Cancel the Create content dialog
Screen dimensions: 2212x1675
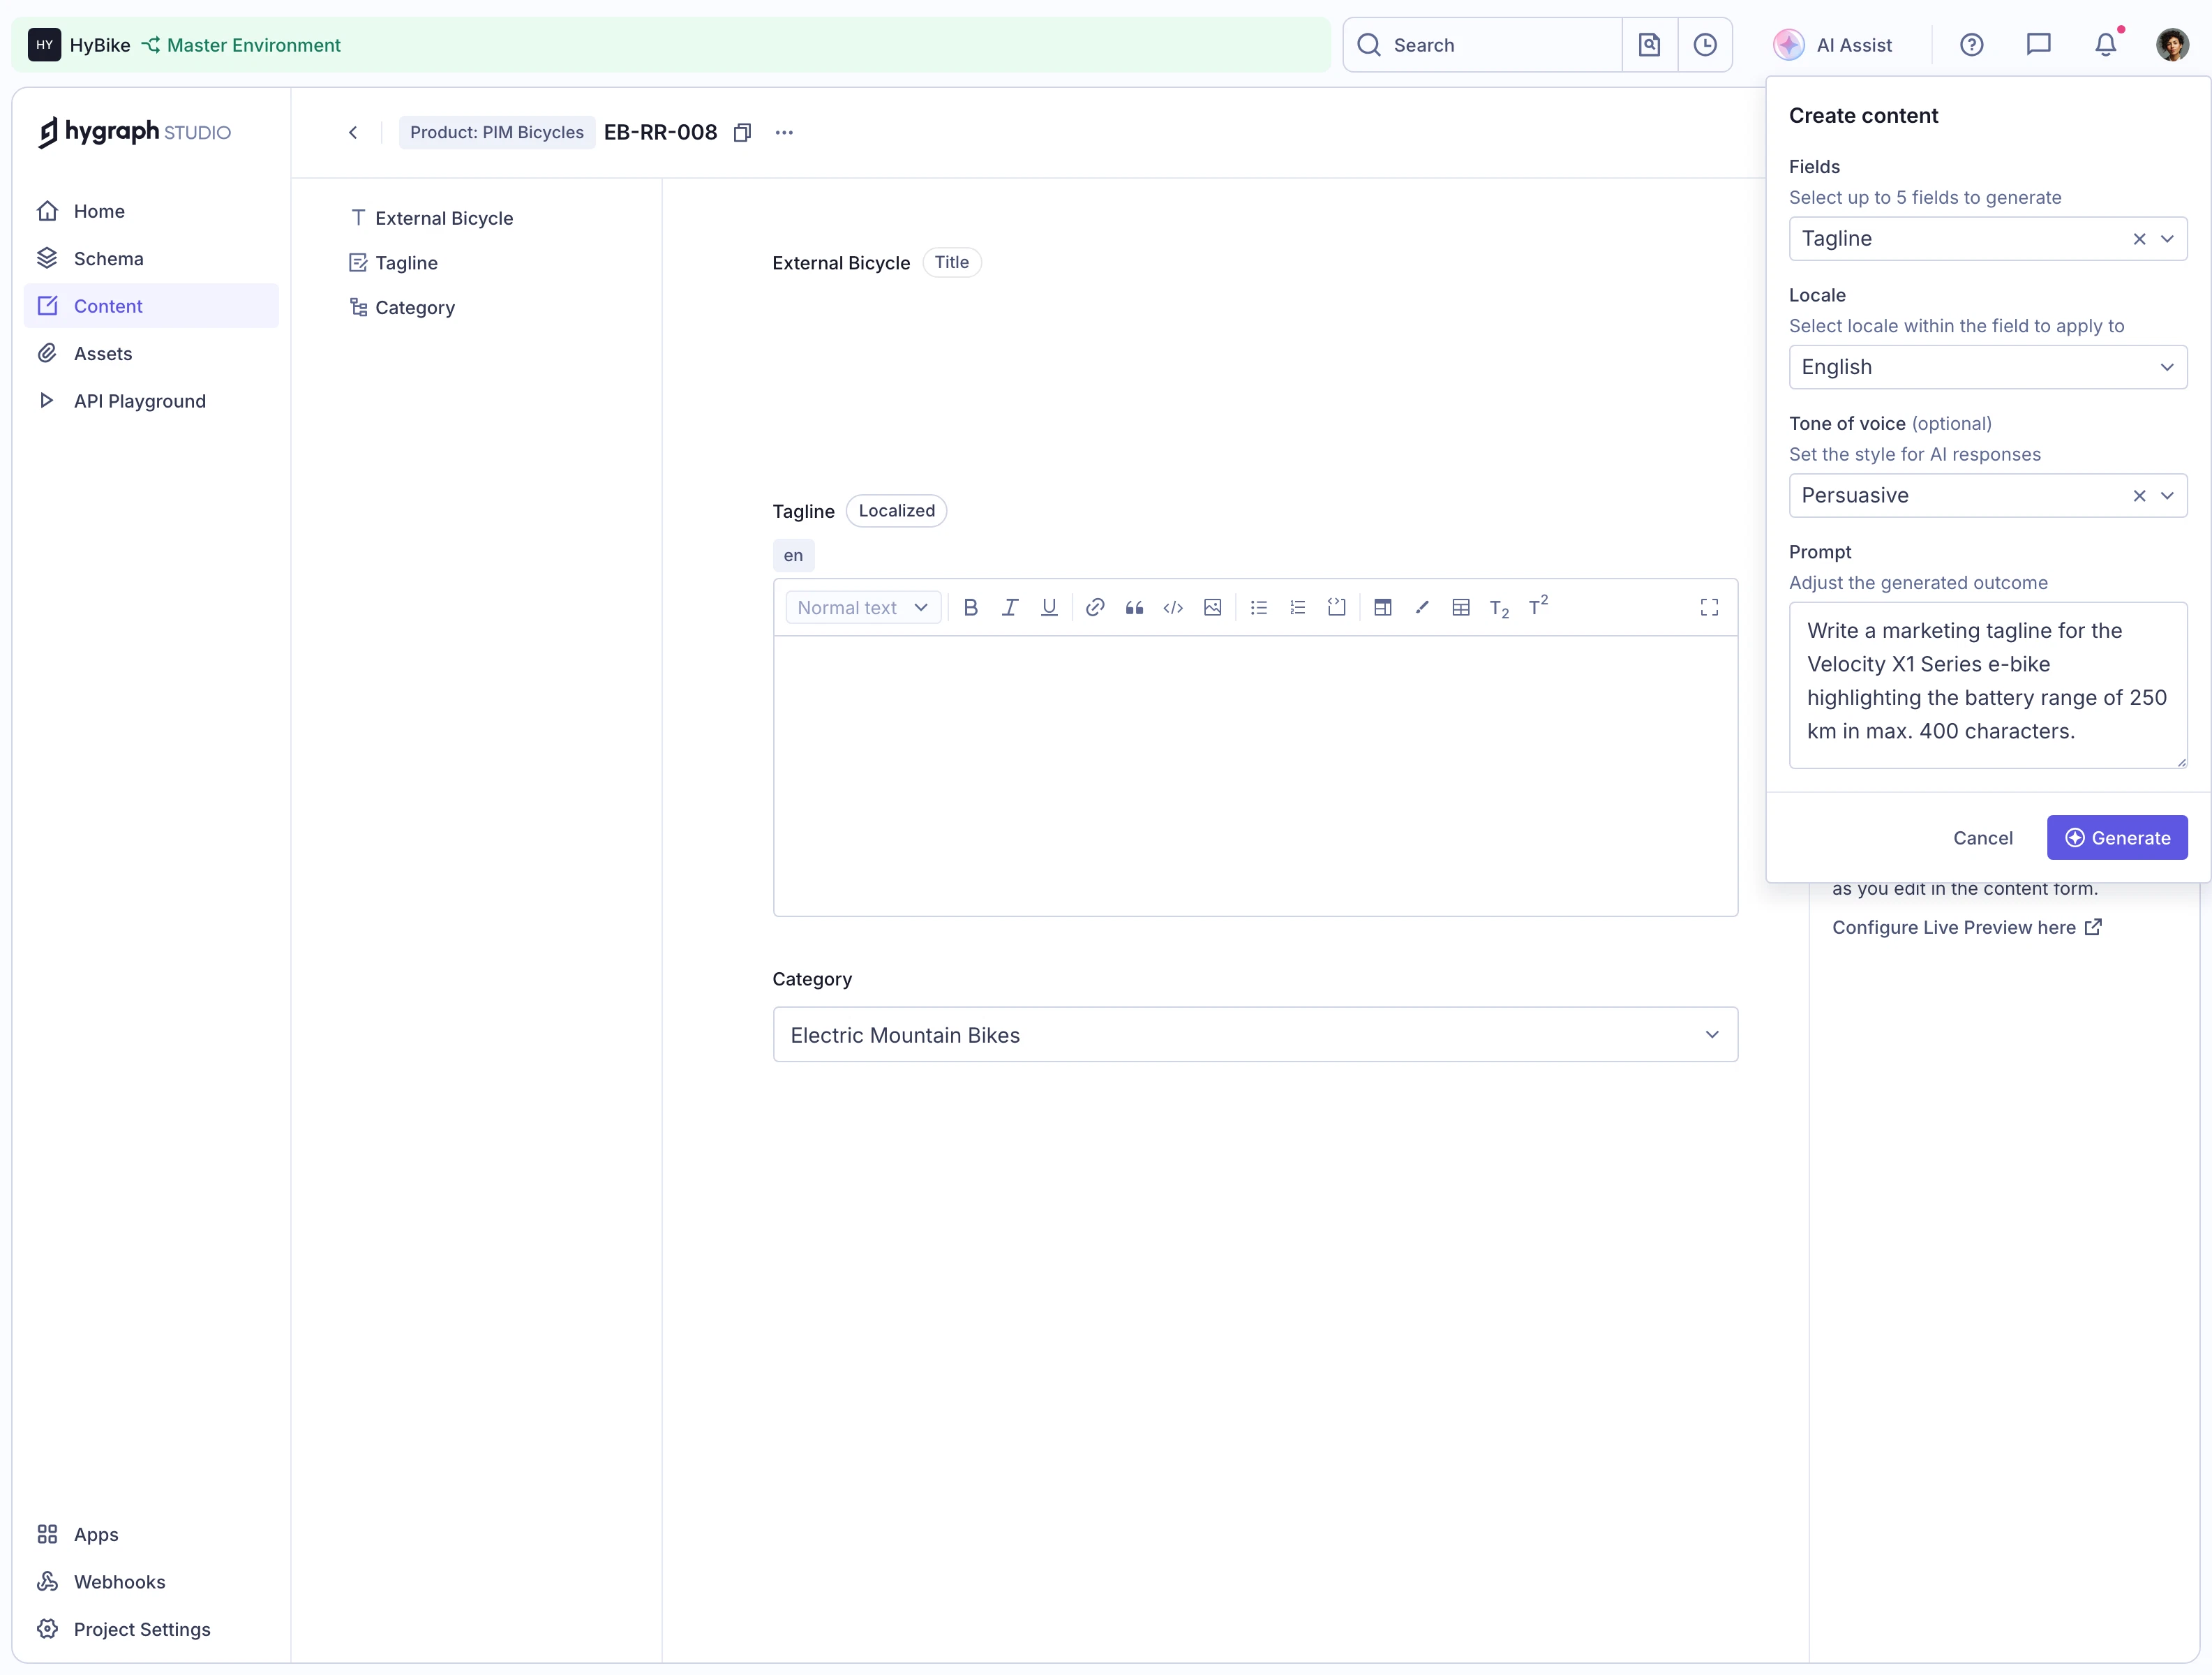(1982, 838)
